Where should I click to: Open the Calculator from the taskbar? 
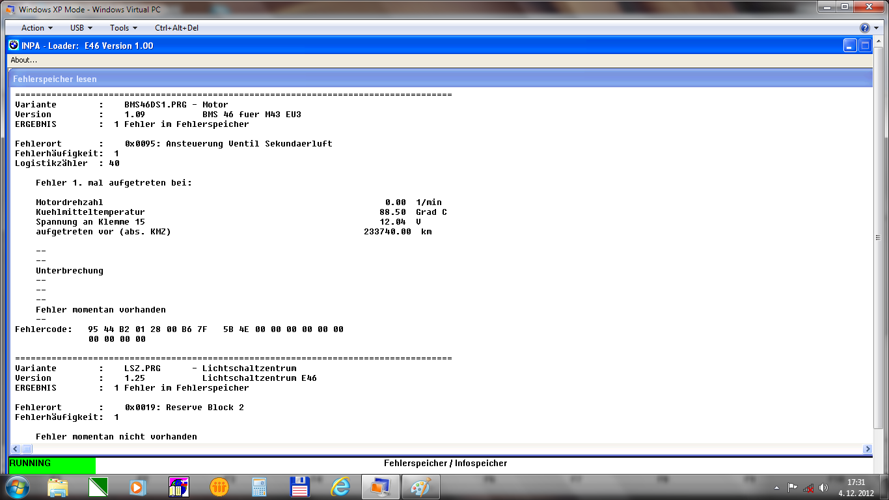(260, 486)
